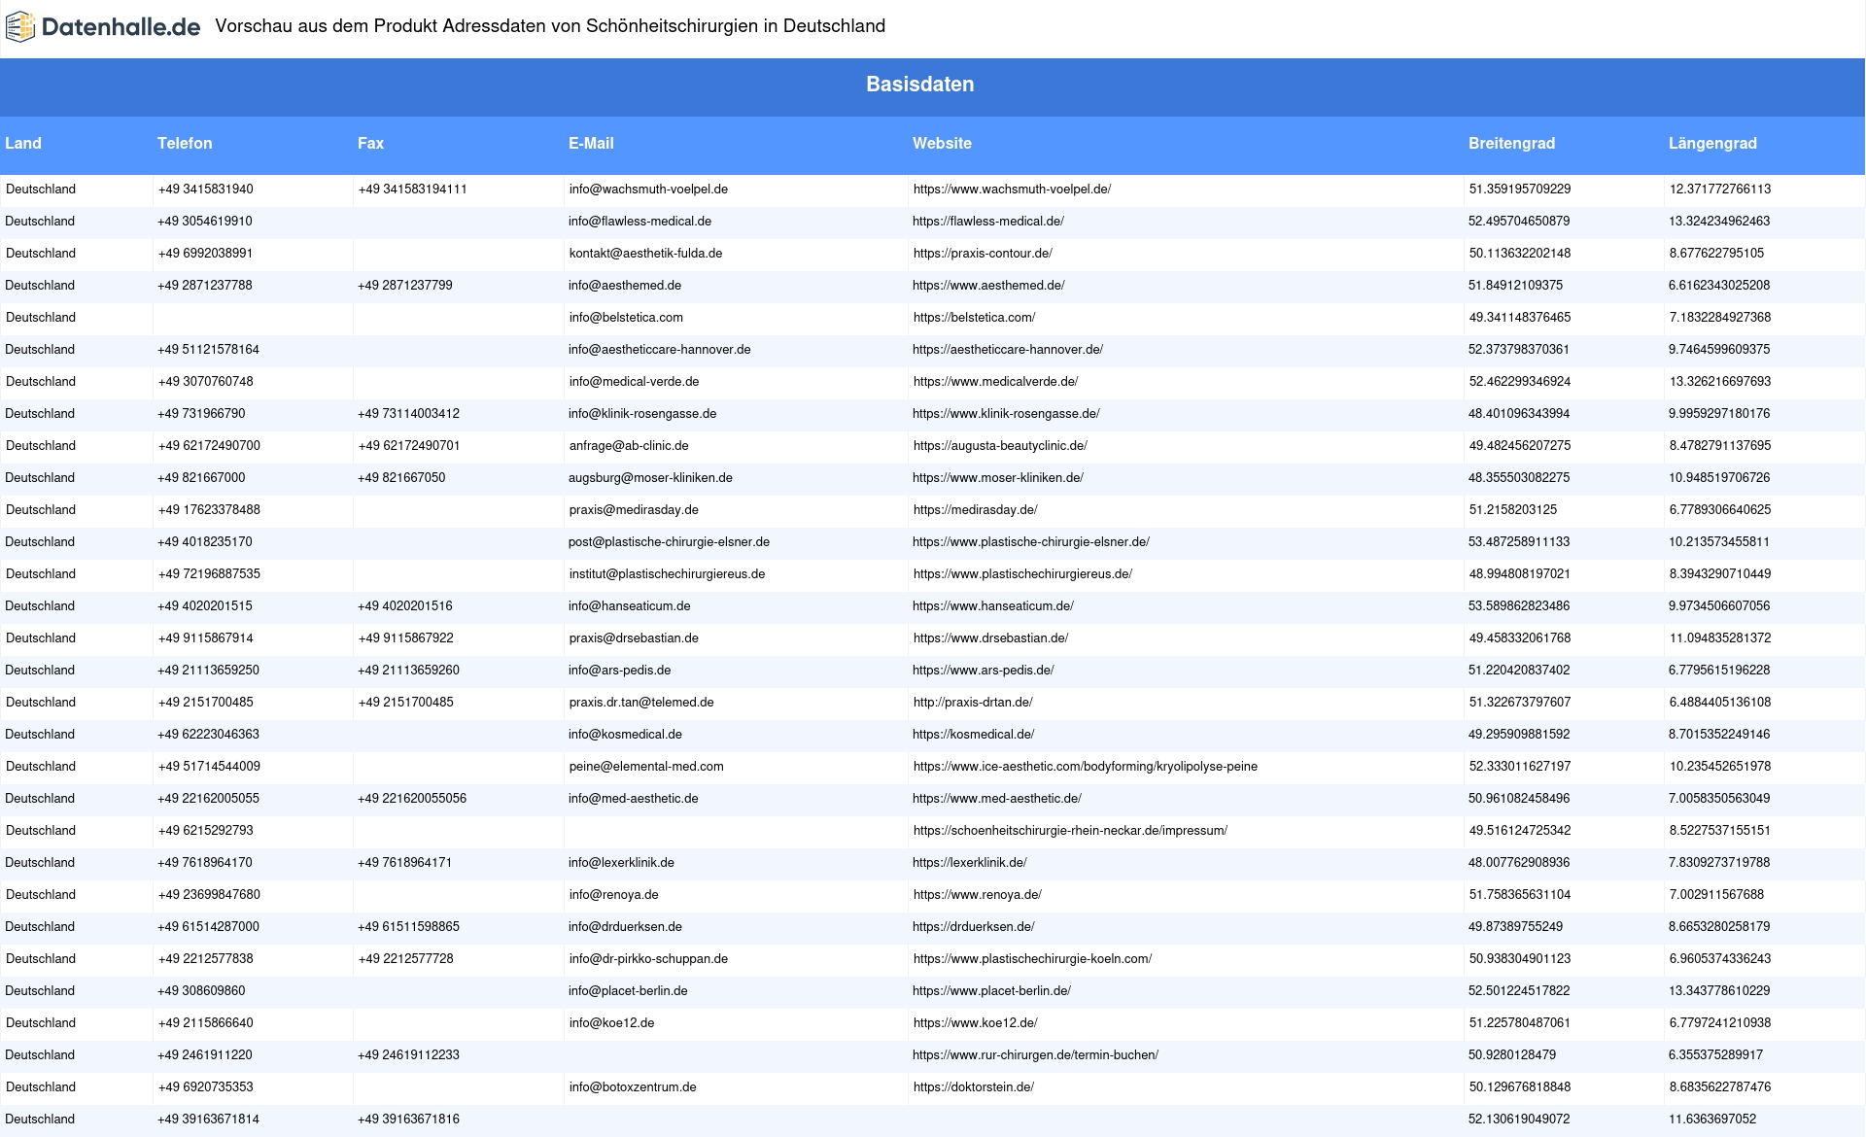
Task: Click the page title about Schönheitschirurgien
Action: point(550,26)
